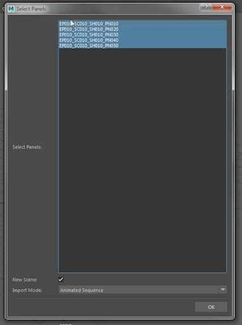Select panel EP010_SC010_SH010_PN040
Image resolution: width=242 pixels, height=325 pixels.
coord(143,40)
